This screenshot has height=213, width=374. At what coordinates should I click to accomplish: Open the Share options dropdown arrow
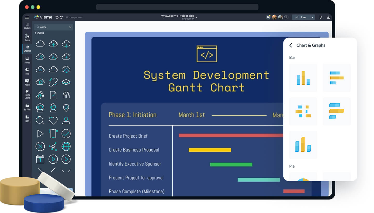point(312,17)
